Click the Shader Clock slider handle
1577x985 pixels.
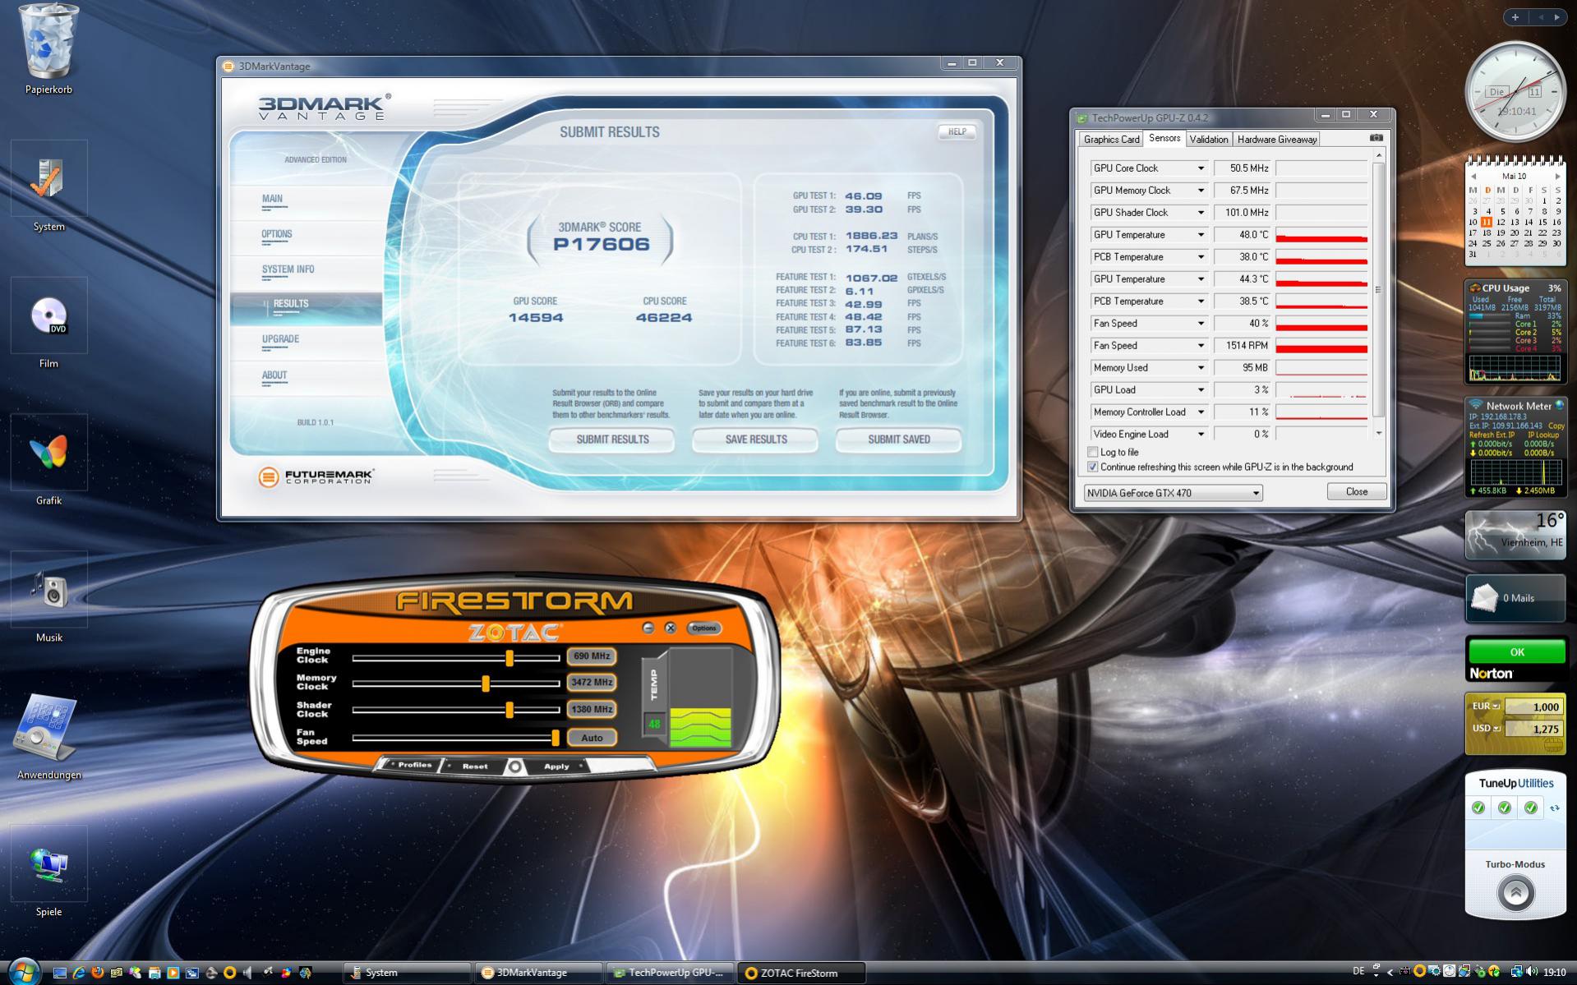(510, 710)
